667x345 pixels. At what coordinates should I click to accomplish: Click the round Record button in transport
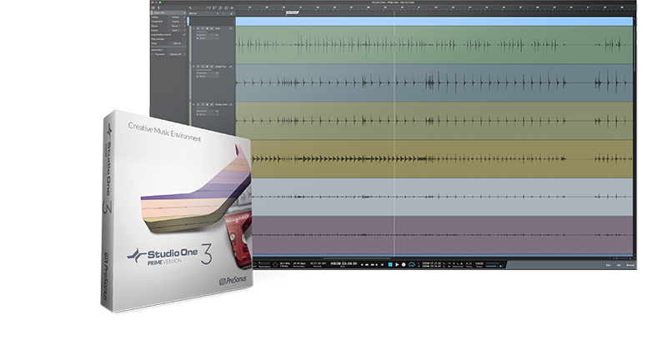[x=404, y=265]
